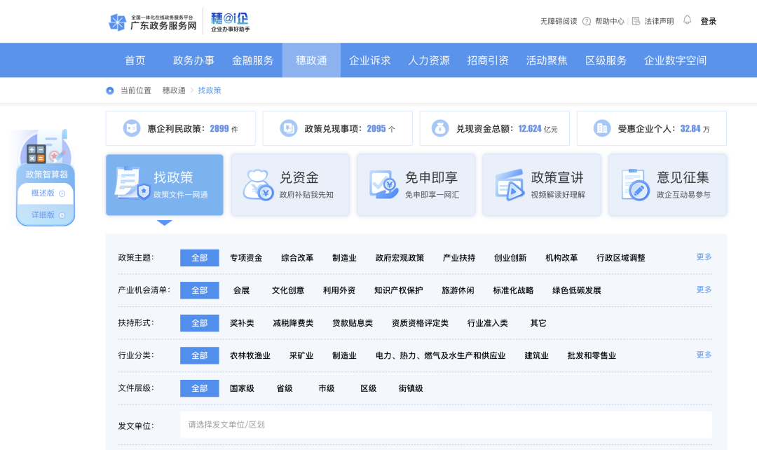Screen dimensions: 757x450
Task: Select 奖补类 under 扶持形式
Action: pyautogui.click(x=242, y=323)
